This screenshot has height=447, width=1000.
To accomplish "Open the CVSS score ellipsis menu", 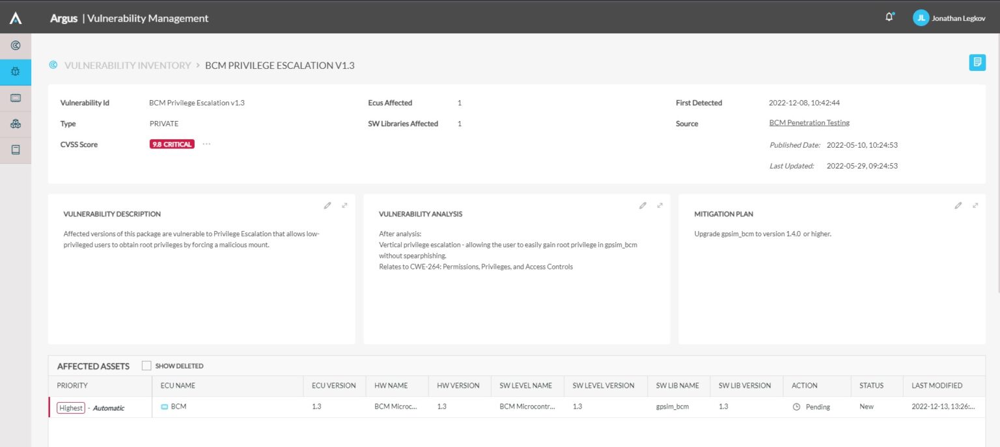I will pos(206,144).
